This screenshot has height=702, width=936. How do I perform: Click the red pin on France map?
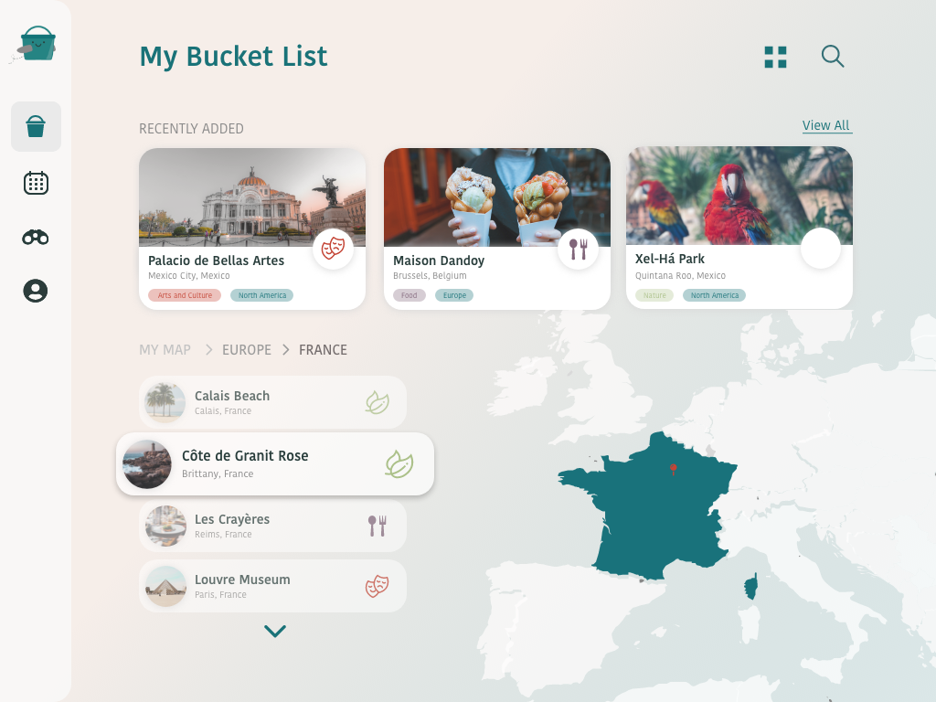point(674,469)
